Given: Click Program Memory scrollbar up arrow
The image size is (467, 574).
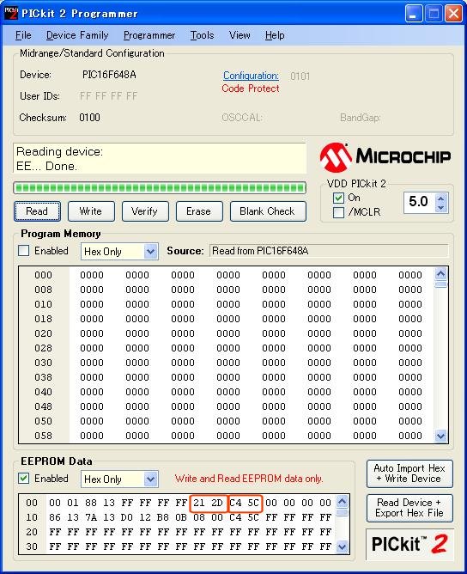Looking at the screenshot, I should [440, 274].
